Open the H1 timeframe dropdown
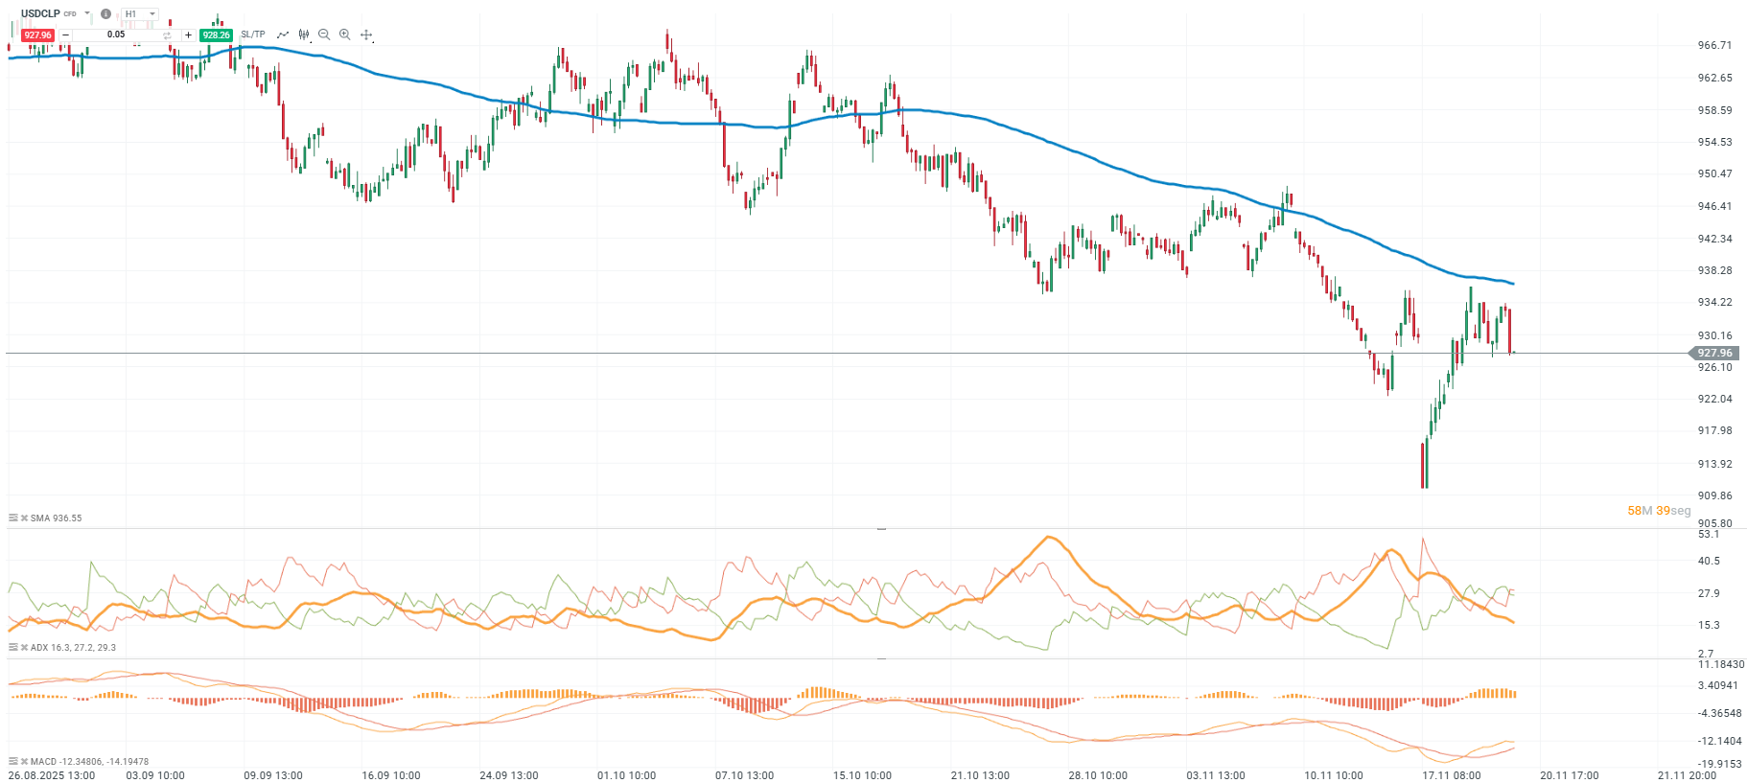 (140, 14)
